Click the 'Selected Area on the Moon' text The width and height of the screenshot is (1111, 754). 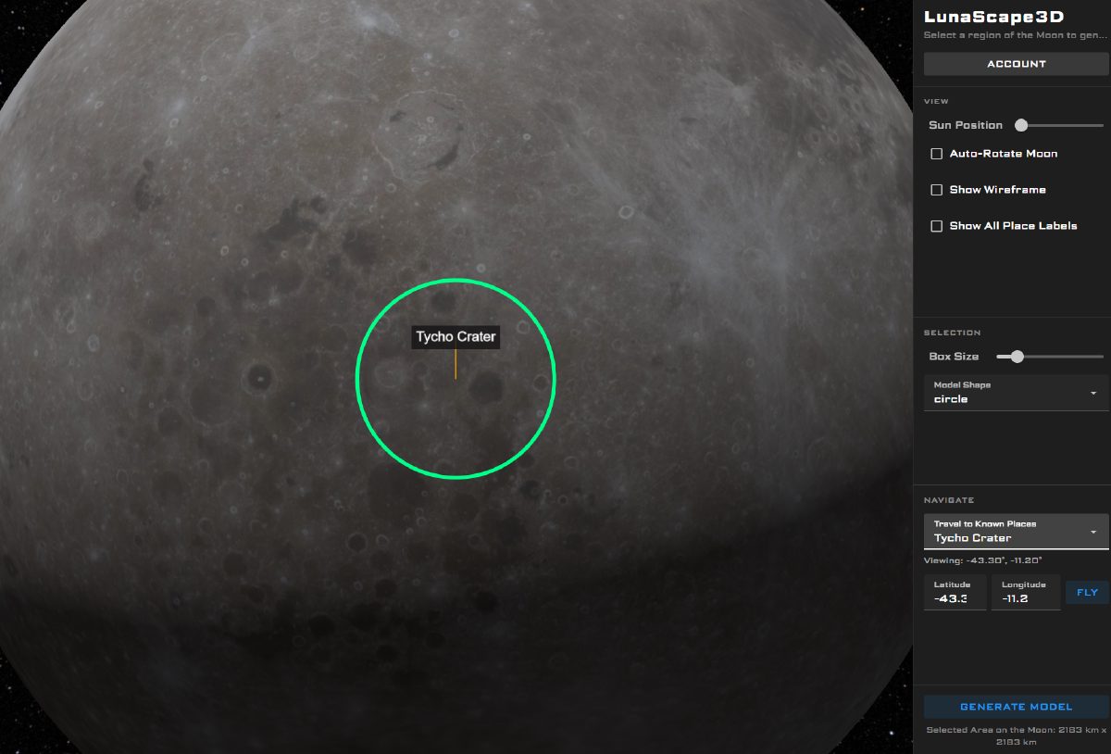point(1017,736)
